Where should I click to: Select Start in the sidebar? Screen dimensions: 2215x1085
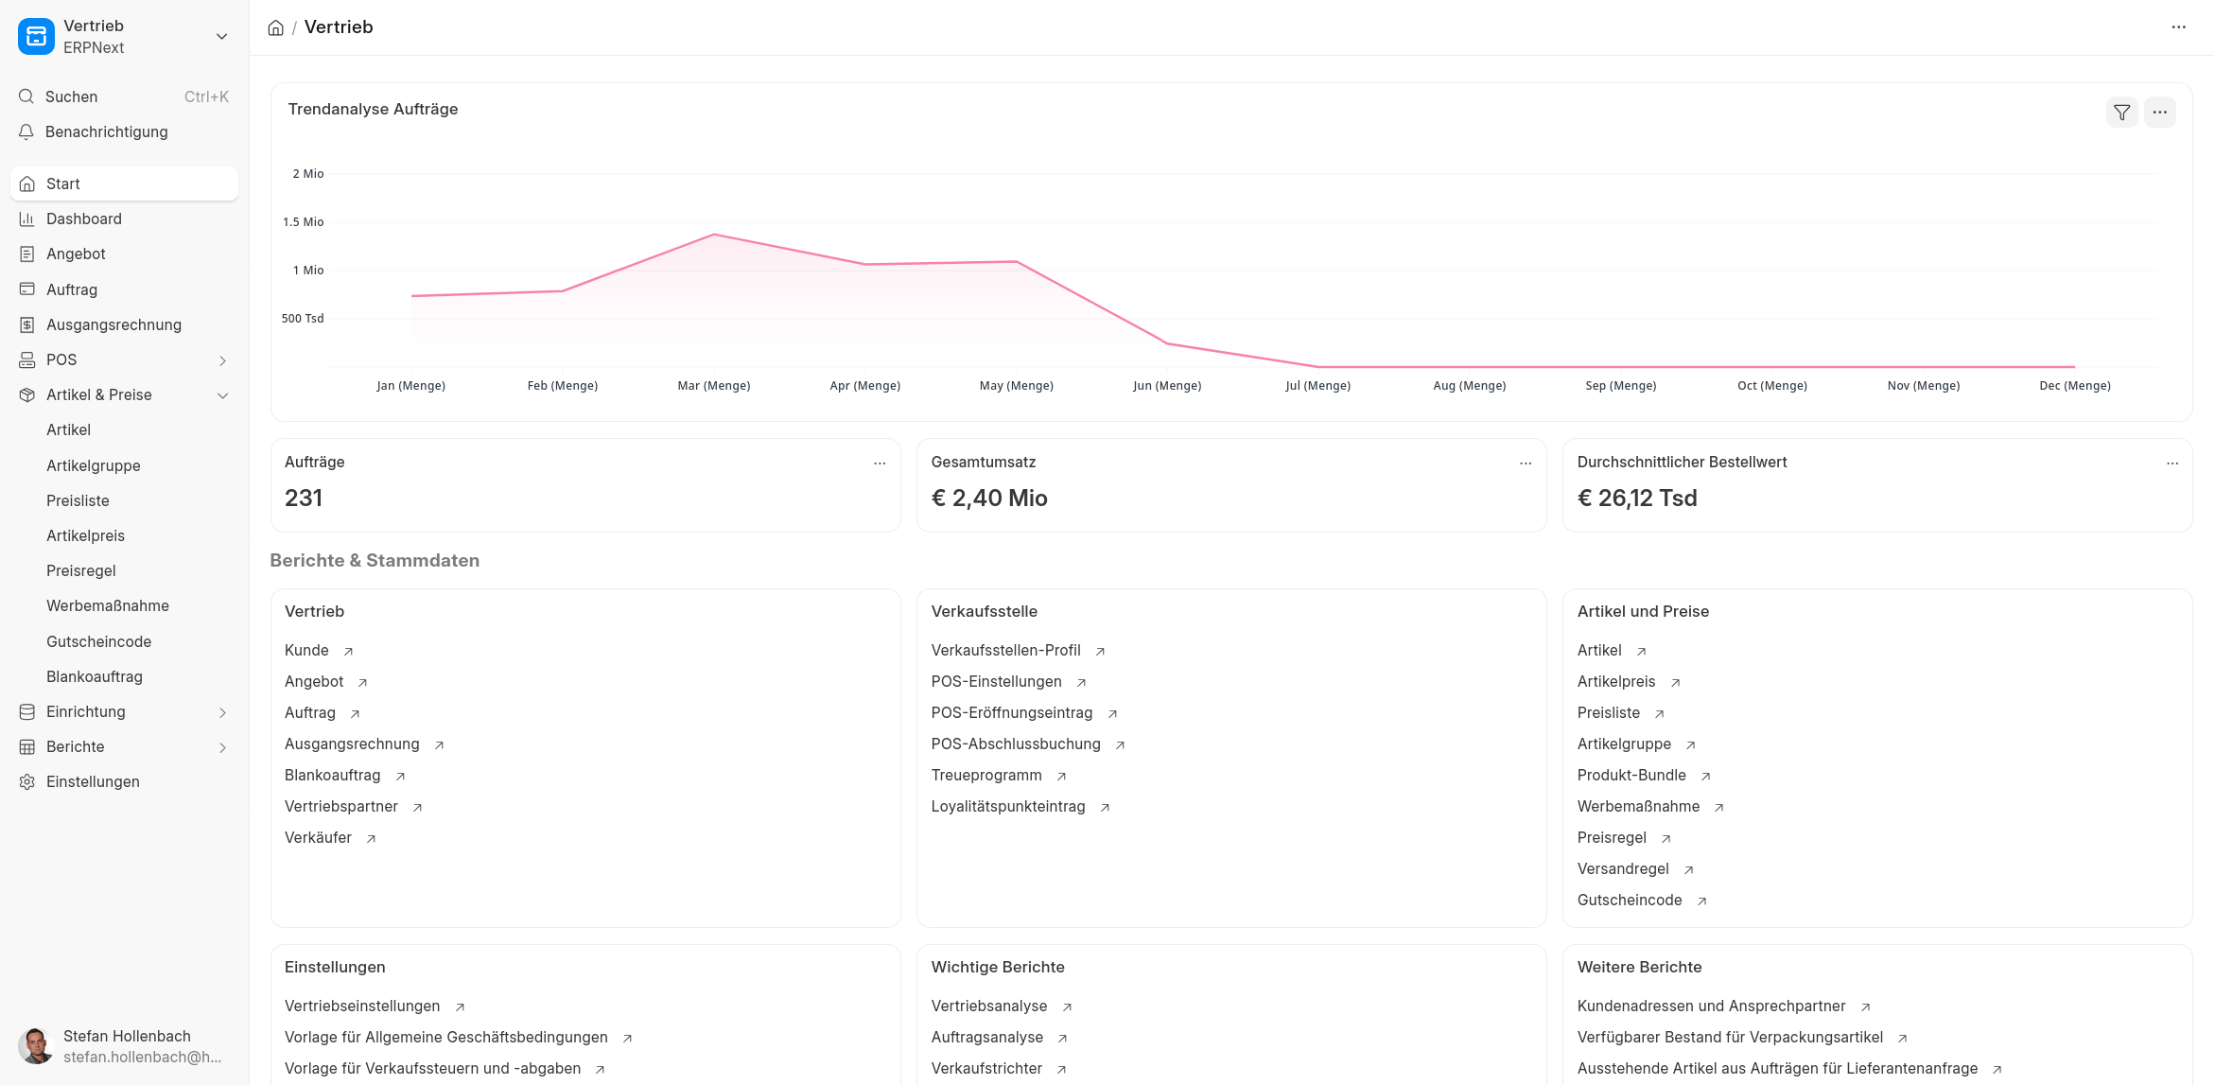pos(124,184)
